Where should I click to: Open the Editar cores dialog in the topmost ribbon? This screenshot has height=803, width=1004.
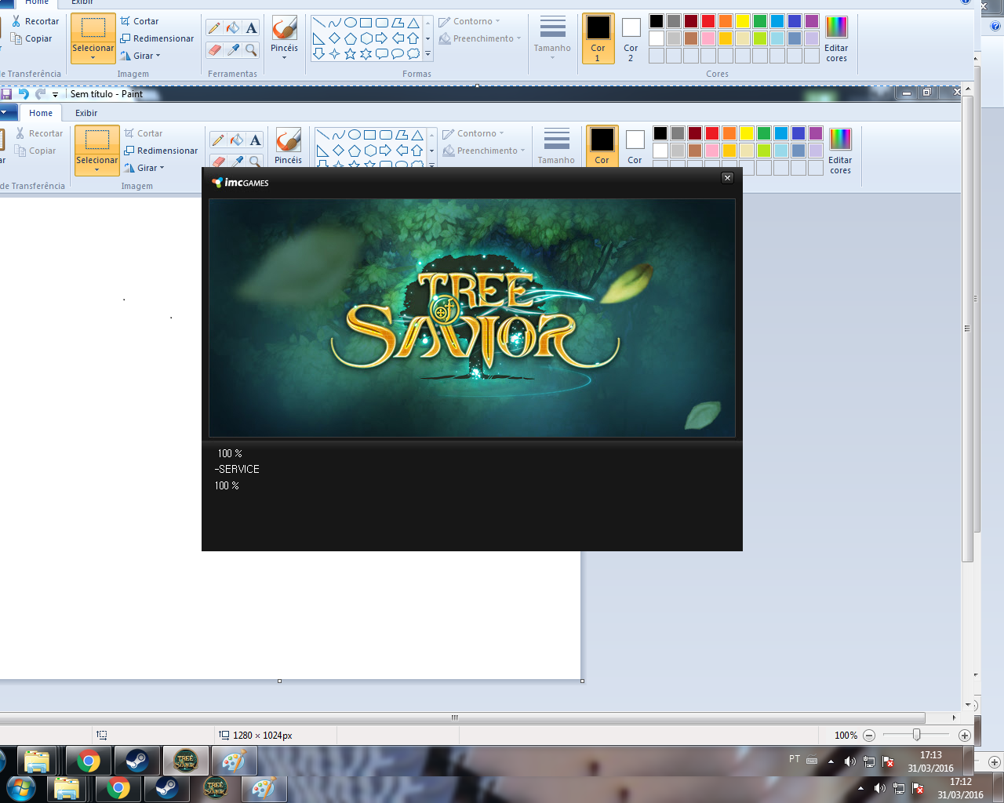pyautogui.click(x=836, y=39)
